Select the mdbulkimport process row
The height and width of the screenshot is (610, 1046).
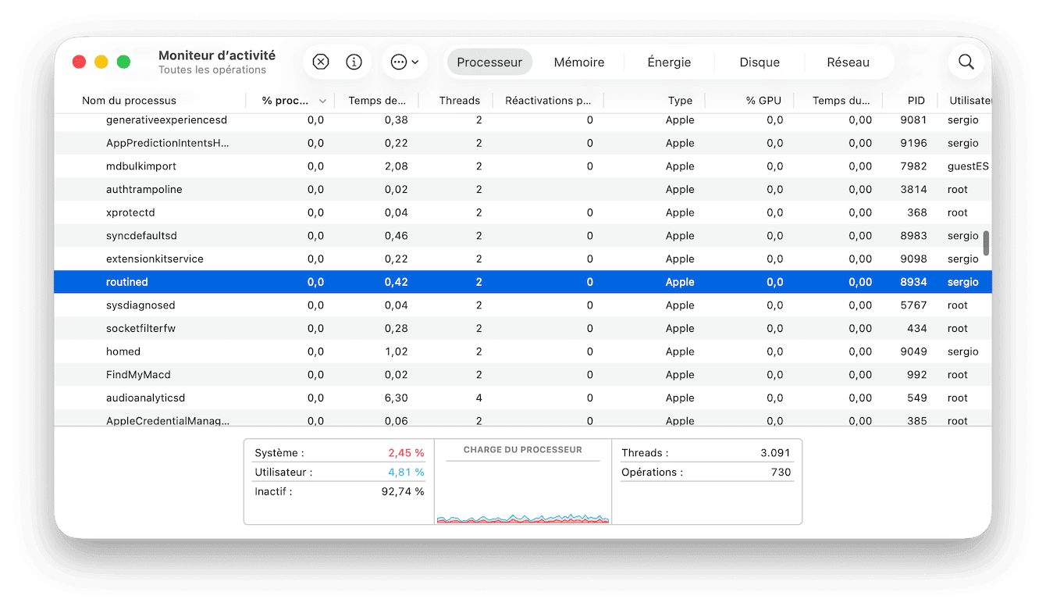141,166
